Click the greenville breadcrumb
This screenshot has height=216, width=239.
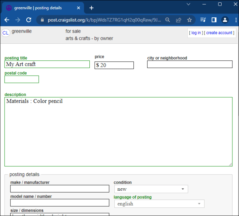(x=21, y=31)
